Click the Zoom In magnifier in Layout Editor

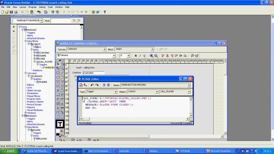coord(152,56)
